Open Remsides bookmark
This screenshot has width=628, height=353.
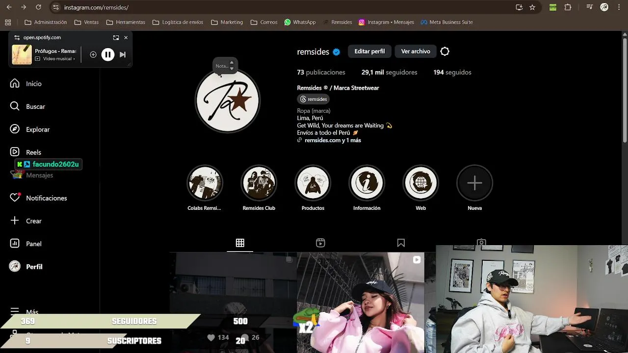click(337, 22)
